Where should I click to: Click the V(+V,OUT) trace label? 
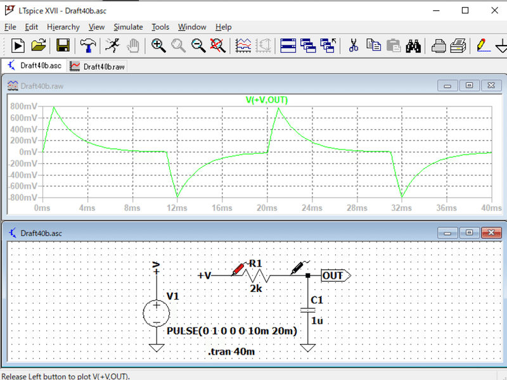[267, 100]
